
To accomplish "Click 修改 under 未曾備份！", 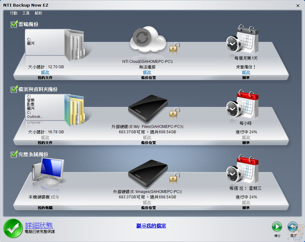I will pyautogui.click(x=246, y=72).
